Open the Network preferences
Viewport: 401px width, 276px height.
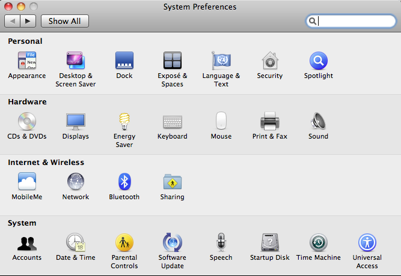tap(76, 182)
